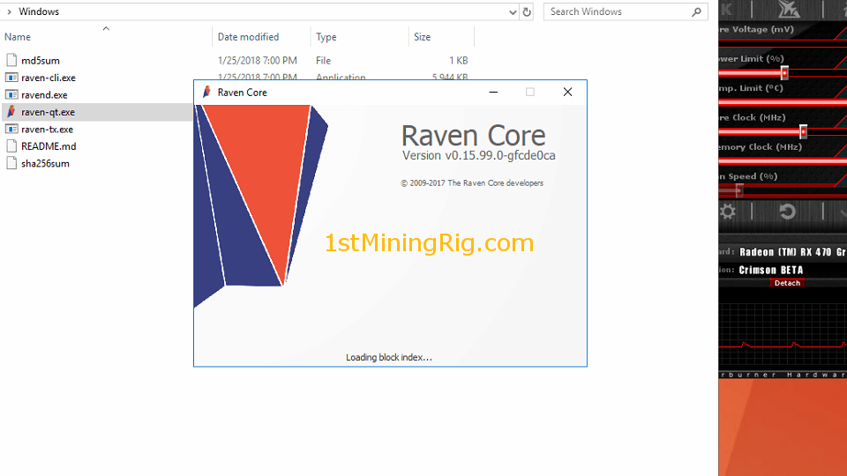
Task: Click the Power Limit slider handle
Action: tap(784, 73)
